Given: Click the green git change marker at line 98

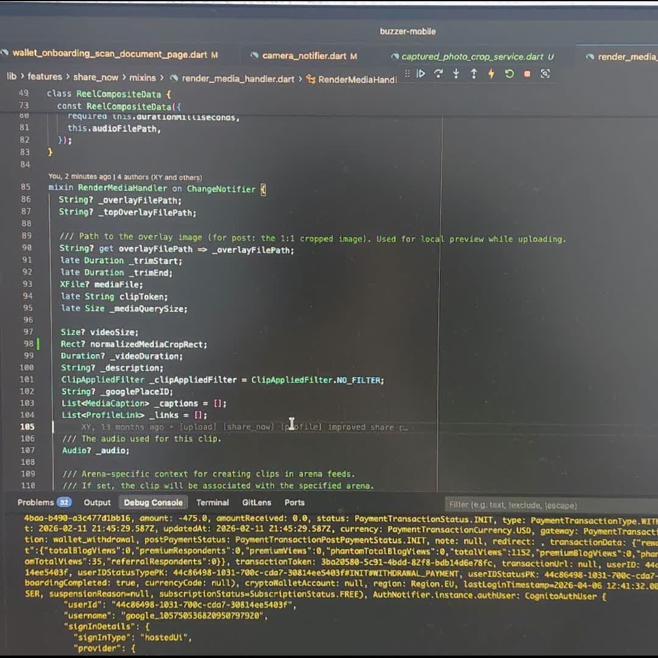Looking at the screenshot, I should click(x=38, y=344).
